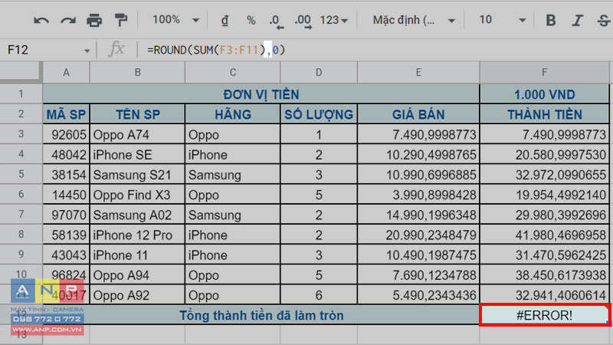
Task: Click the MÃ SP header cell
Action: click(66, 114)
